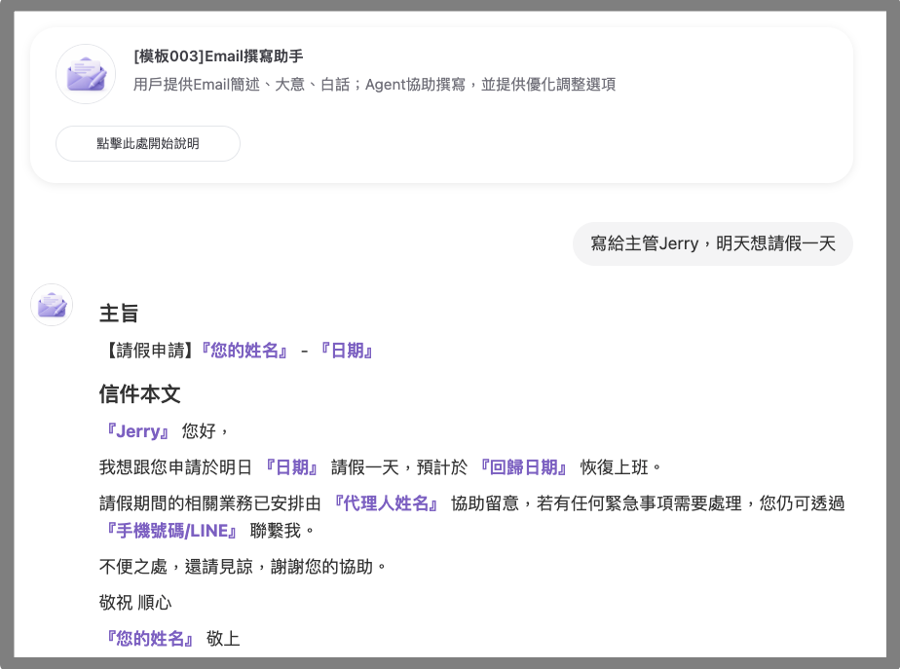Image resolution: width=900 pixels, height=669 pixels.
Task: Click the 信件本文 heading
Action: [x=139, y=394]
